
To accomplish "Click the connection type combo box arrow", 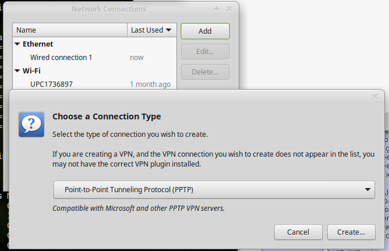I will click(367, 189).
